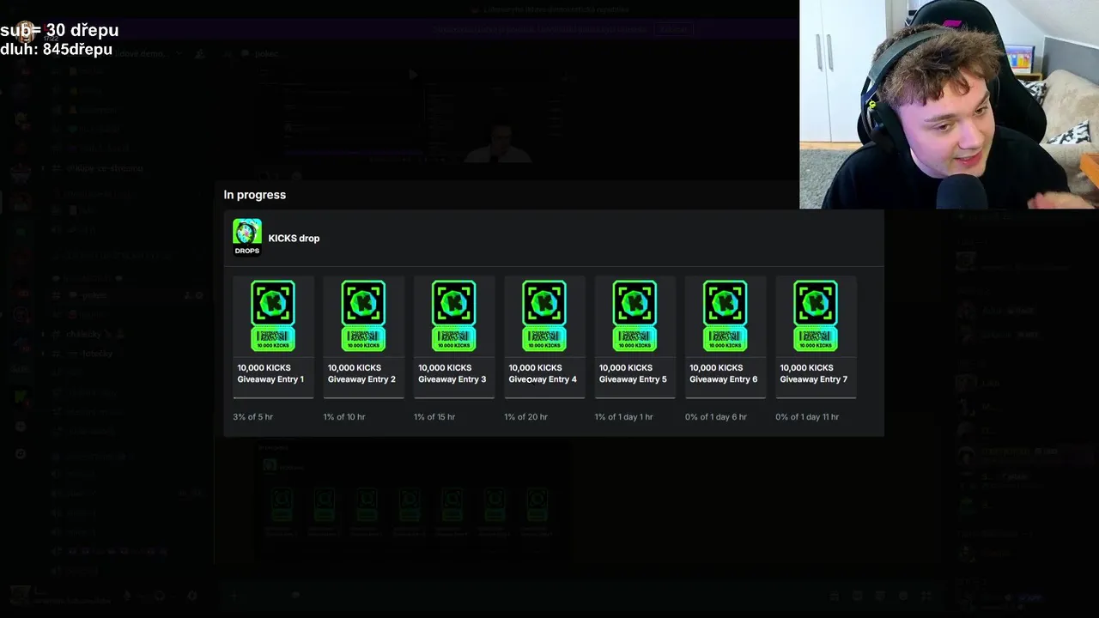The width and height of the screenshot is (1099, 618).
Task: Click the 'sub= 30 dřepu' overlay text
Action: (x=59, y=30)
